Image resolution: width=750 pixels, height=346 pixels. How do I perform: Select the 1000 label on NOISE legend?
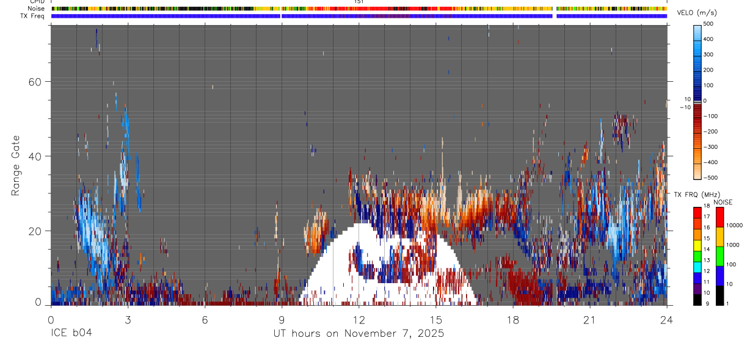[x=733, y=245]
